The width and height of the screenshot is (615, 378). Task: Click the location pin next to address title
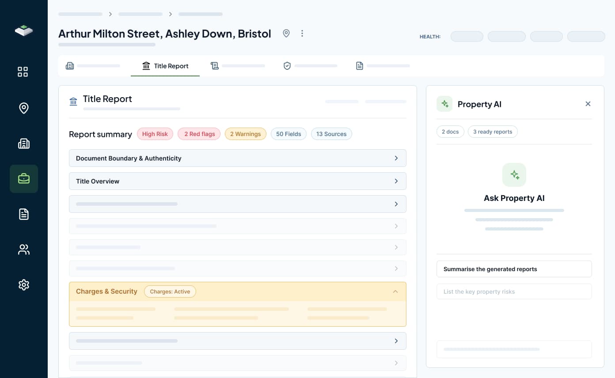coord(286,34)
